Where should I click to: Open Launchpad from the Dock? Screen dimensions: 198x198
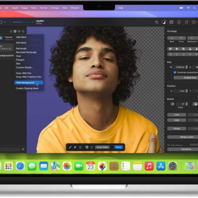[x=9, y=166]
